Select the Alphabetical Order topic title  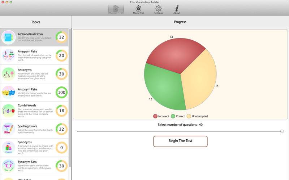[30, 34]
